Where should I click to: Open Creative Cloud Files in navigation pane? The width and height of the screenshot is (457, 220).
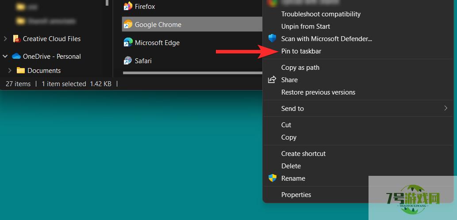coord(52,39)
